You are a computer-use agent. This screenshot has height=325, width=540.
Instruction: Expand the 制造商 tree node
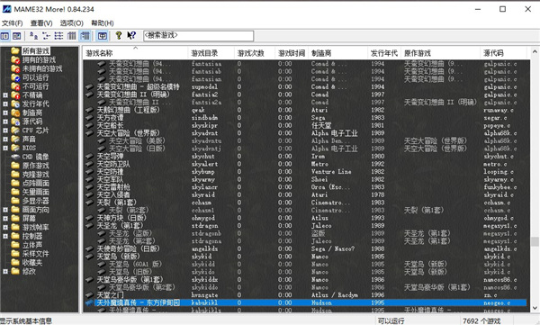pyautogui.click(x=5, y=113)
